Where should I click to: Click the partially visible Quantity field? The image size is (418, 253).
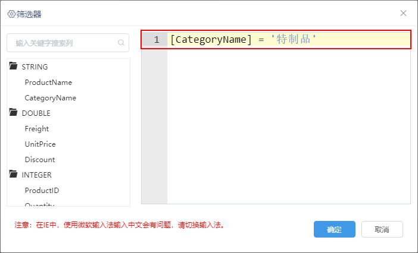pyautogui.click(x=39, y=204)
